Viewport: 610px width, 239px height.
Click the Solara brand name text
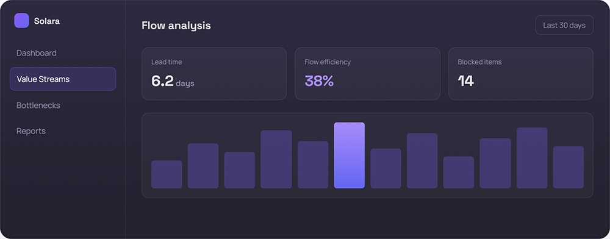(47, 21)
